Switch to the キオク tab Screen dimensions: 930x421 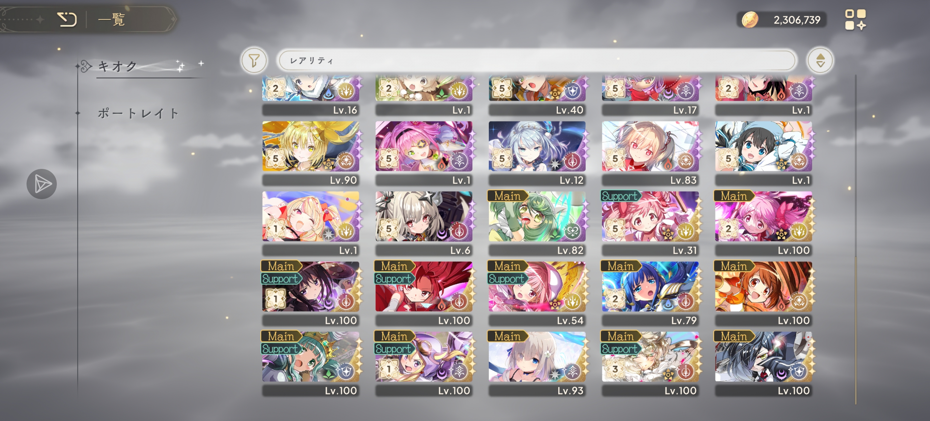coord(118,66)
